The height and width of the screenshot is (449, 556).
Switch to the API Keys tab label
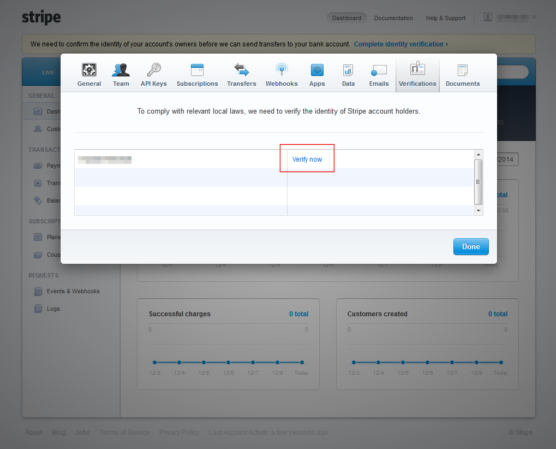153,84
